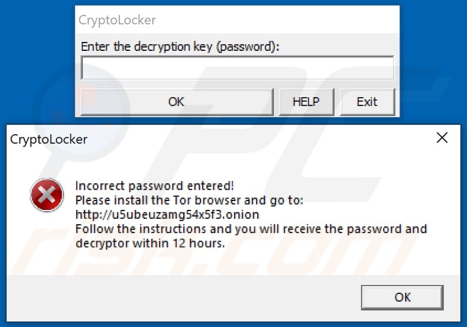Image resolution: width=467 pixels, height=327 pixels.
Task: Click the blue desktop background left of the password window
Action: [35, 59]
